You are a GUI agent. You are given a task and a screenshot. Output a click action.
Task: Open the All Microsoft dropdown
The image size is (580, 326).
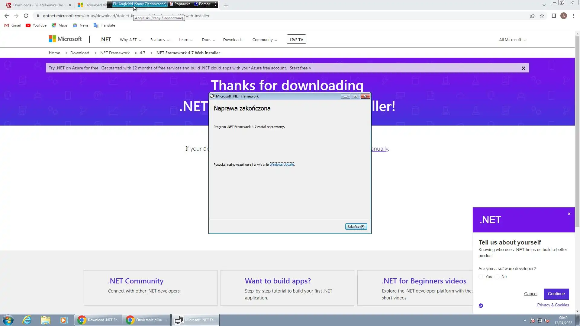tap(512, 40)
